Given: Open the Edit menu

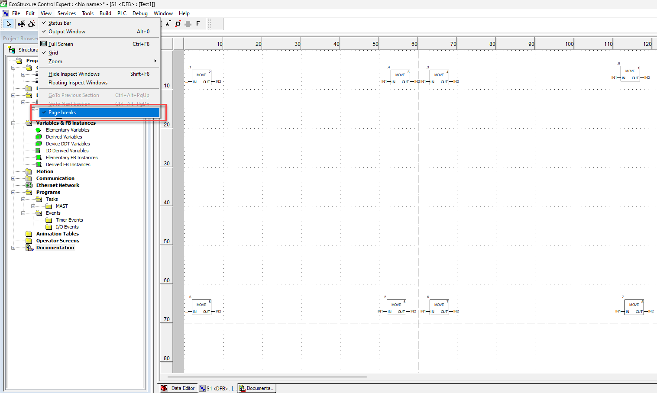Looking at the screenshot, I should pyautogui.click(x=30, y=13).
